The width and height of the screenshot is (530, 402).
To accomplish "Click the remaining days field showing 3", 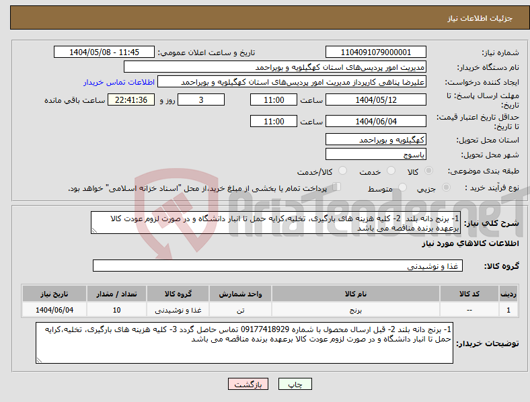I will coord(201,100).
